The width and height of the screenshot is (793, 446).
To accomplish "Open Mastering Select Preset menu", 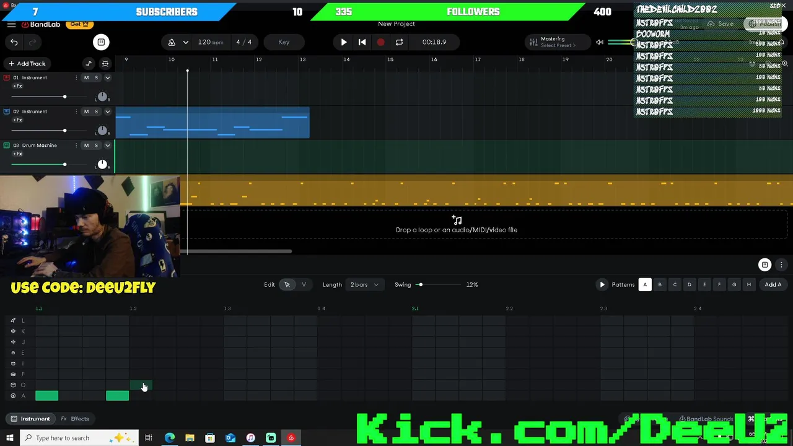I will [558, 46].
